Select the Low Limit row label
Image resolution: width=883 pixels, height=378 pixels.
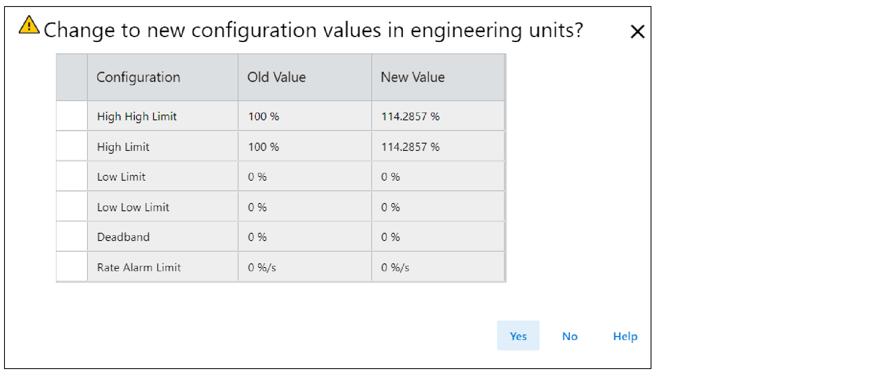121,177
